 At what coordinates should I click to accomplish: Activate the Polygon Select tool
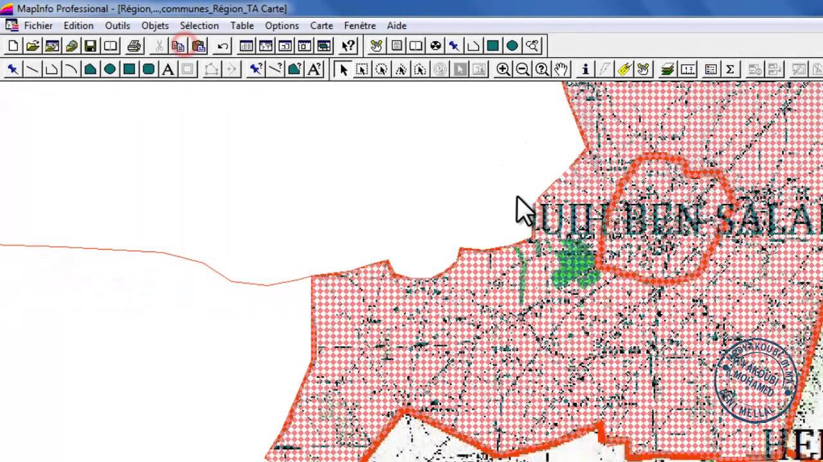tap(401, 69)
